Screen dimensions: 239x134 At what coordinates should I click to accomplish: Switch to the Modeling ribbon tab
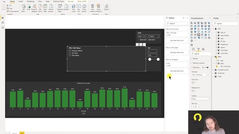point(31,1)
